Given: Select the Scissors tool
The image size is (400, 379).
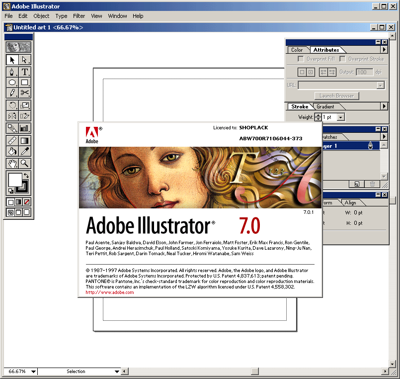Looking at the screenshot, I should [x=25, y=93].
